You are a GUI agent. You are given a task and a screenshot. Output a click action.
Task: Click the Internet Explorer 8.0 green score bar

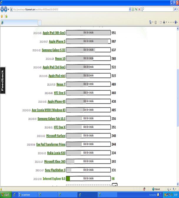[x=88, y=179]
